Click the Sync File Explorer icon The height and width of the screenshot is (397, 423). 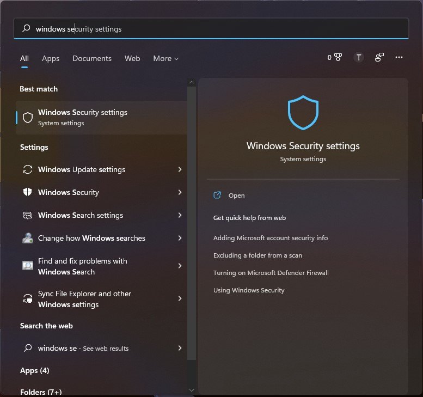point(28,298)
